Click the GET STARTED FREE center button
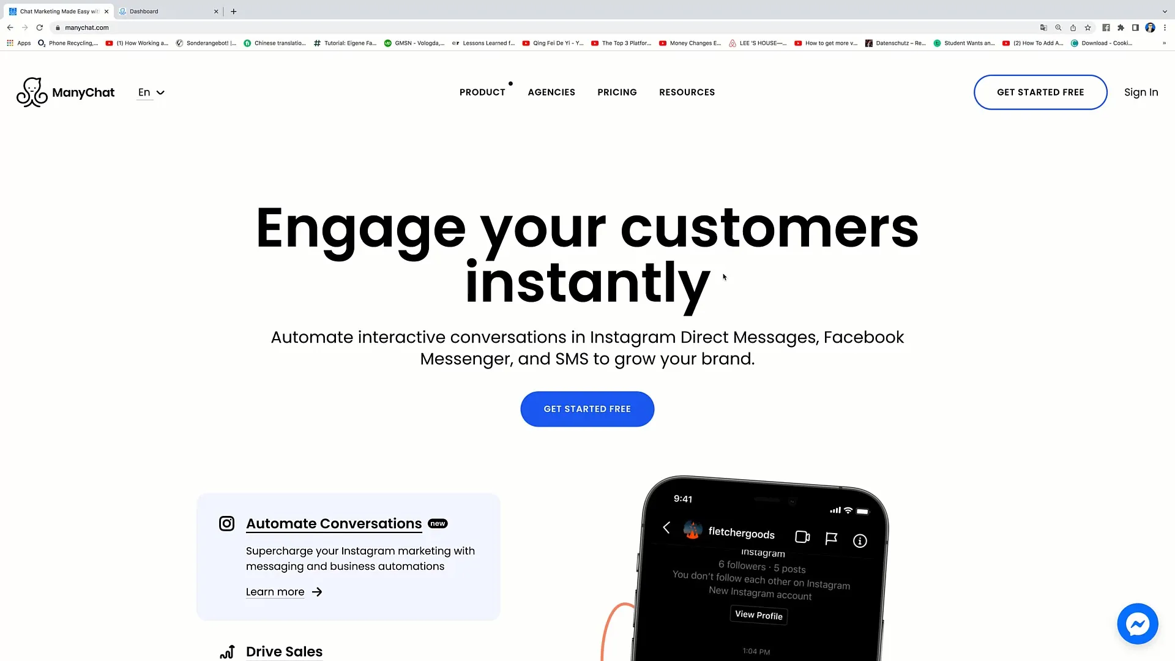Viewport: 1175px width, 661px height. click(587, 408)
